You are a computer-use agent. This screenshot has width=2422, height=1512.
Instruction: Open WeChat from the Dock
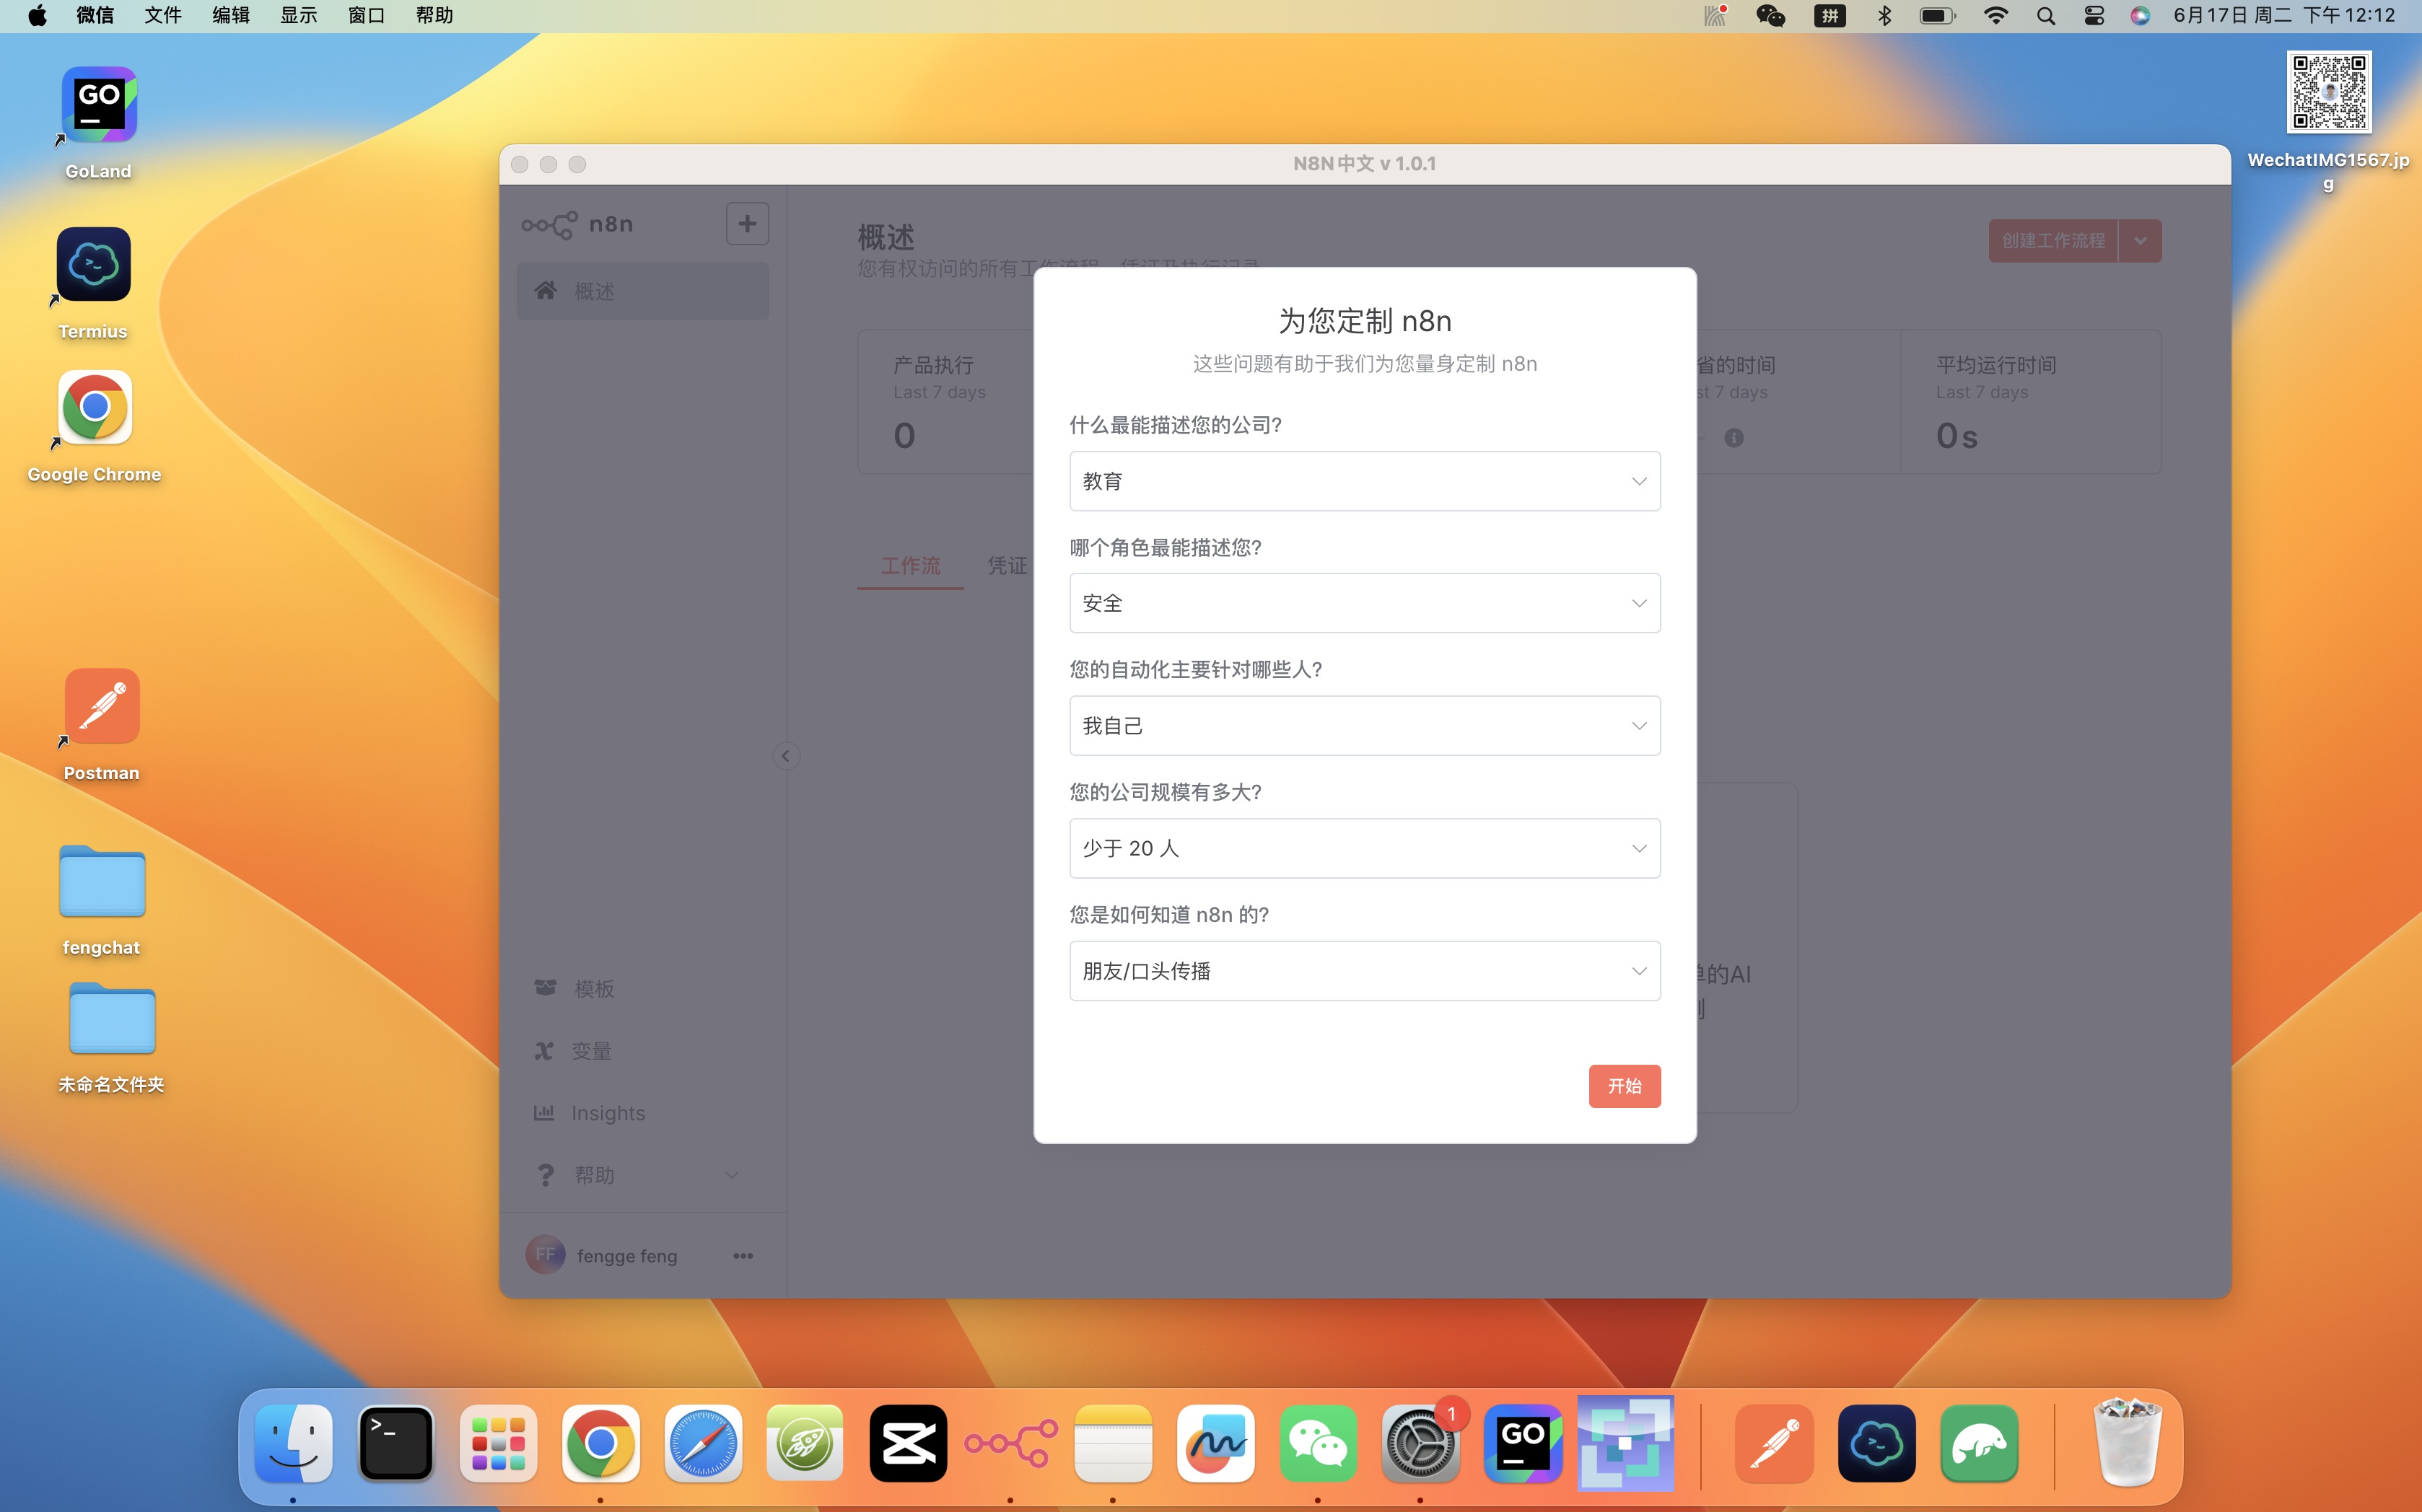tap(1318, 1443)
